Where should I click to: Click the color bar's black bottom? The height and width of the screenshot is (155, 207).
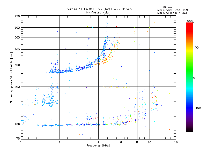pos(189,130)
